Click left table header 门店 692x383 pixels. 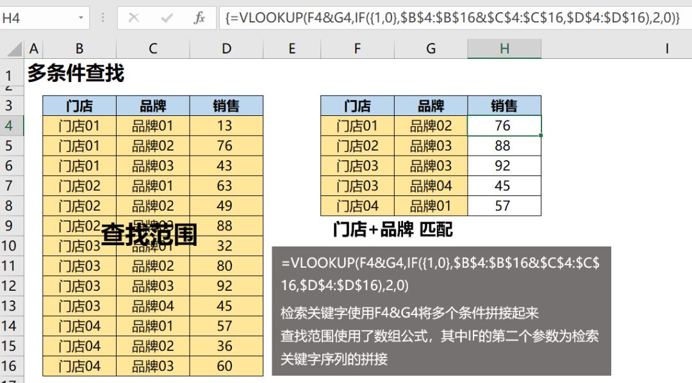click(x=79, y=106)
